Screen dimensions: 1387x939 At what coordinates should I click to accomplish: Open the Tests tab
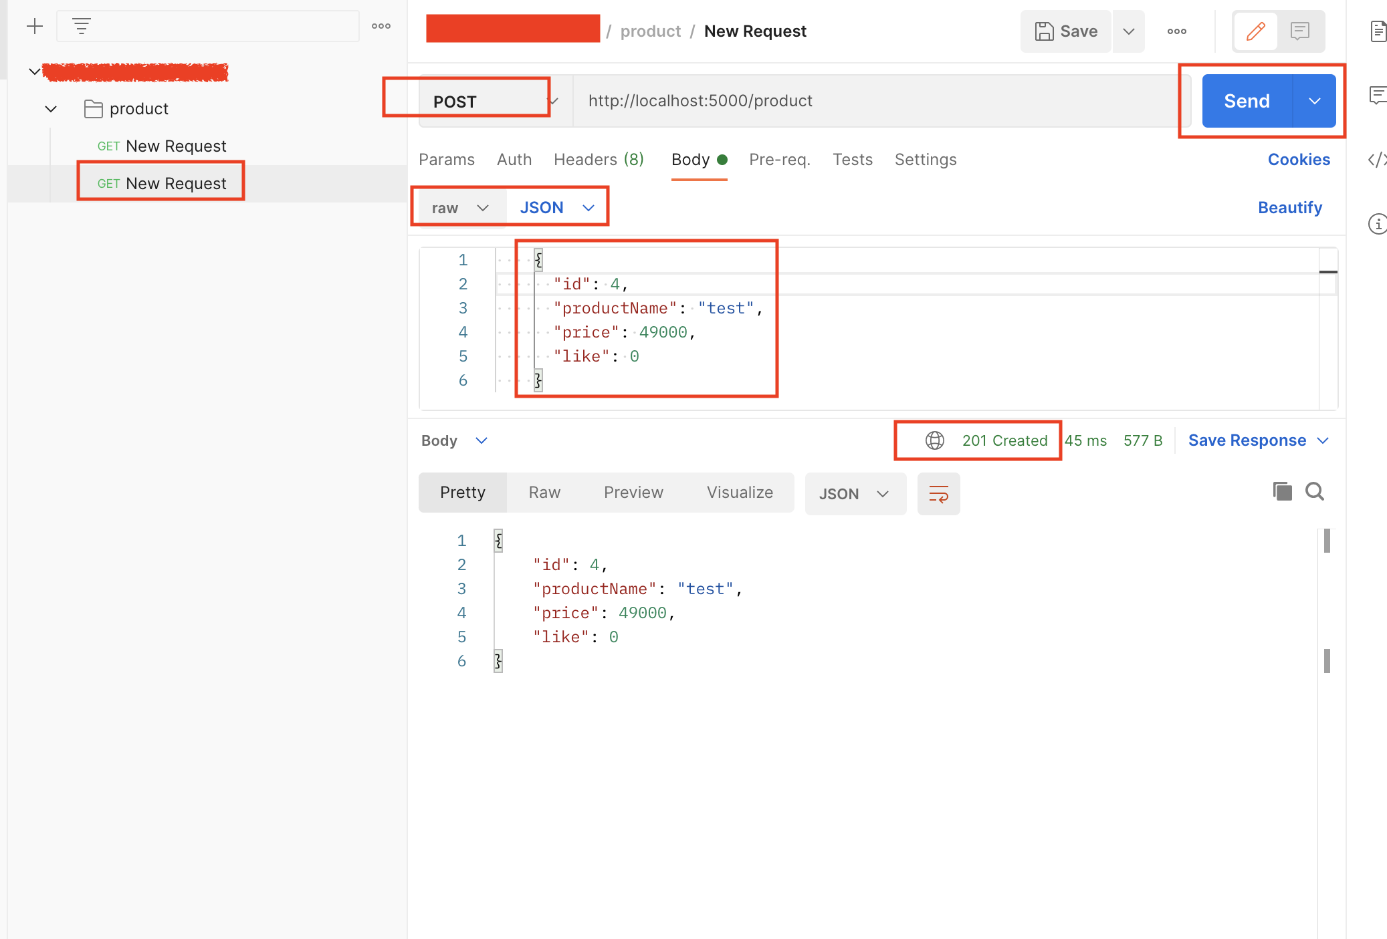[852, 160]
